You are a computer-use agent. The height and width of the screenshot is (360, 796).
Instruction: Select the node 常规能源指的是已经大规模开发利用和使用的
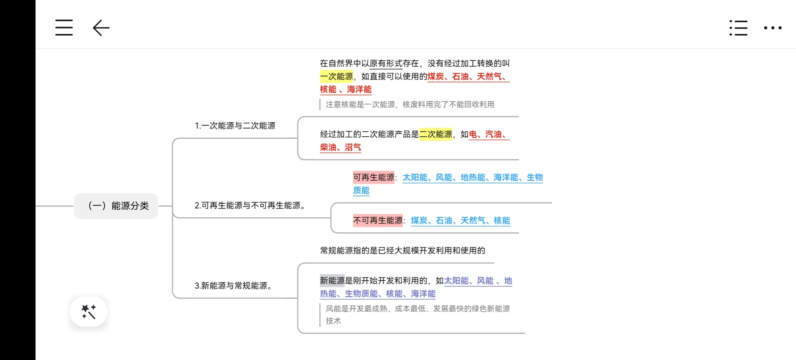[x=402, y=250]
